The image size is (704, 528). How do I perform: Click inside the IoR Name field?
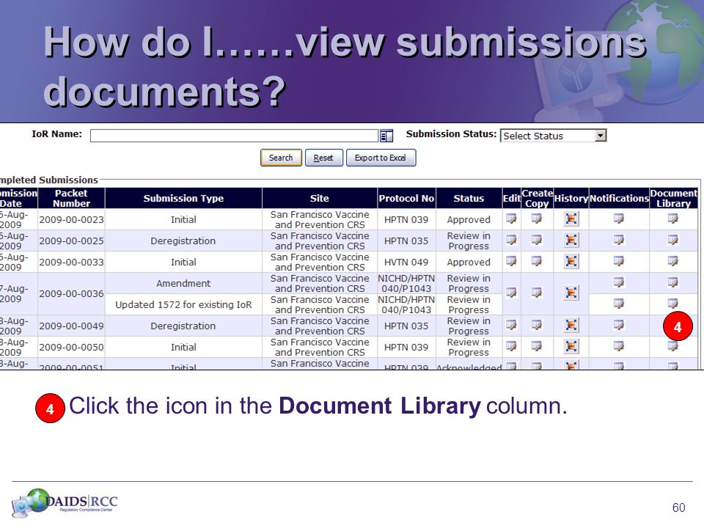pyautogui.click(x=234, y=136)
